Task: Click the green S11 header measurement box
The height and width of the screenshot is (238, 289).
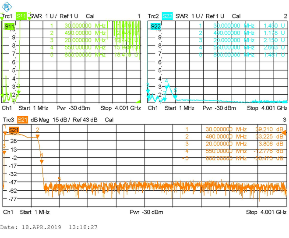Action: point(21,16)
